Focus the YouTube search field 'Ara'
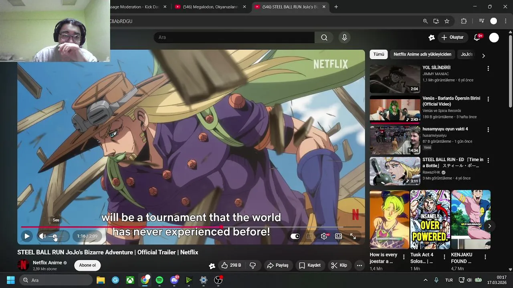 click(234, 38)
